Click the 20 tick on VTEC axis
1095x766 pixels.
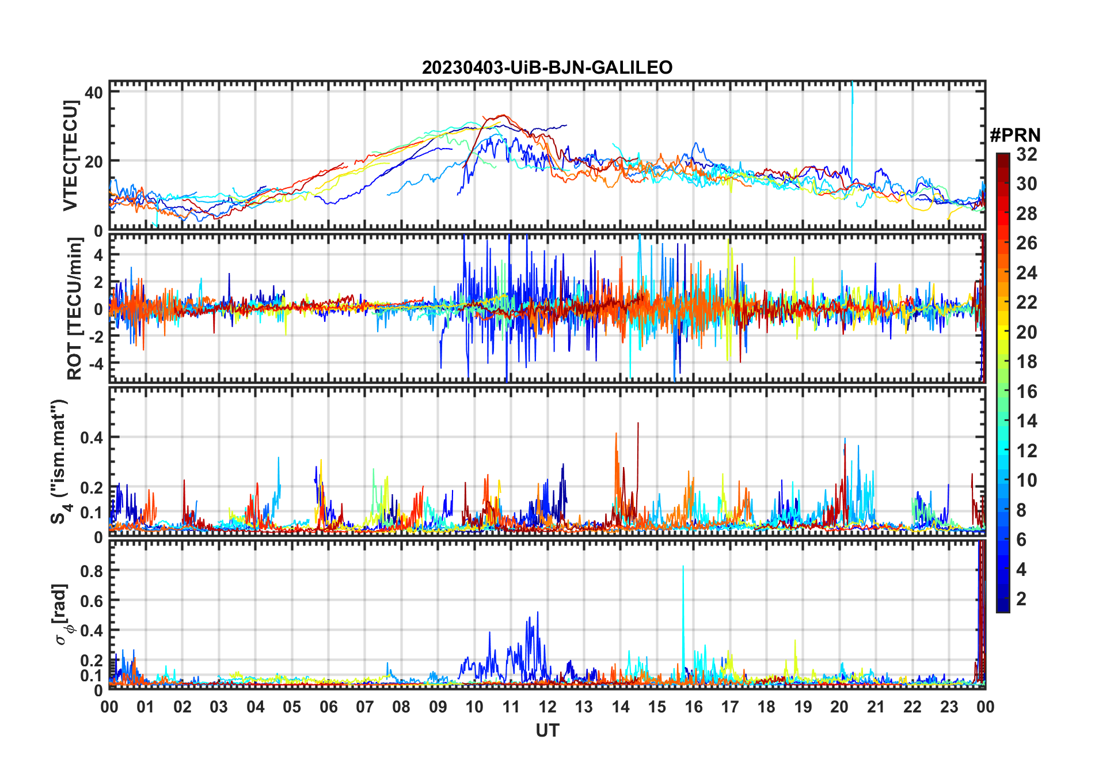[94, 162]
